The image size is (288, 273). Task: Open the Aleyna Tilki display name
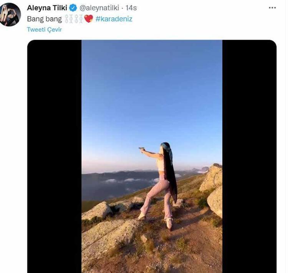point(47,8)
